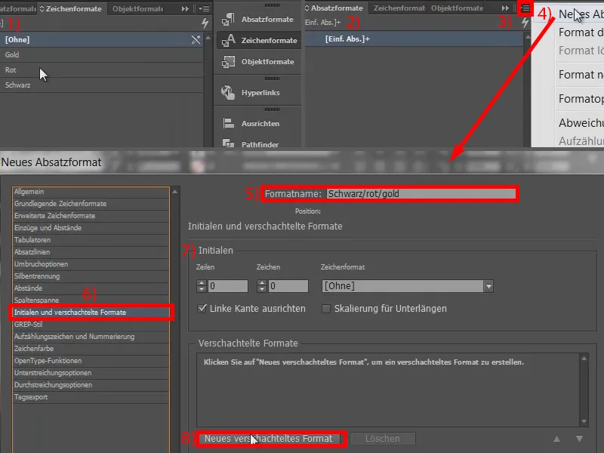The height and width of the screenshot is (453, 604).
Task: Select [Einf. Abs.]+ paragraph format row
Action: click(x=414, y=39)
